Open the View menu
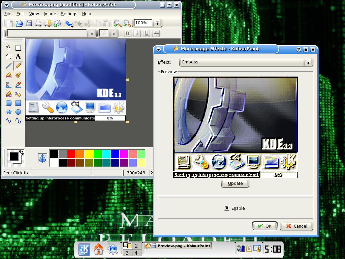The width and height of the screenshot is (345, 259). point(34,13)
